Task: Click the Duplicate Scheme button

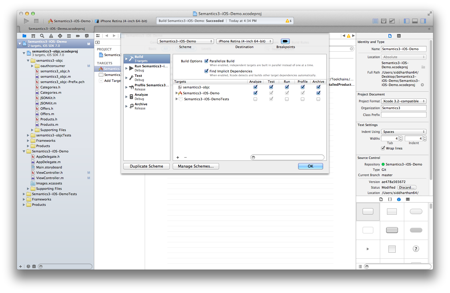Action: point(147,166)
